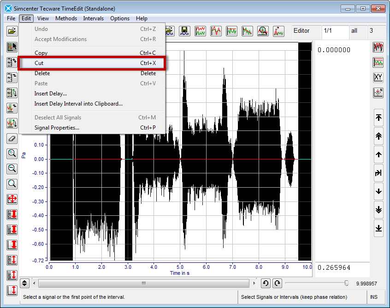Image resolution: width=390 pixels, height=308 pixels.
Task: Click the double up arrow button
Action: coord(378,136)
